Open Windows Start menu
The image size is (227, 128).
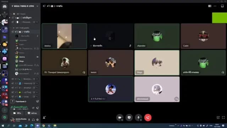pos(2,126)
